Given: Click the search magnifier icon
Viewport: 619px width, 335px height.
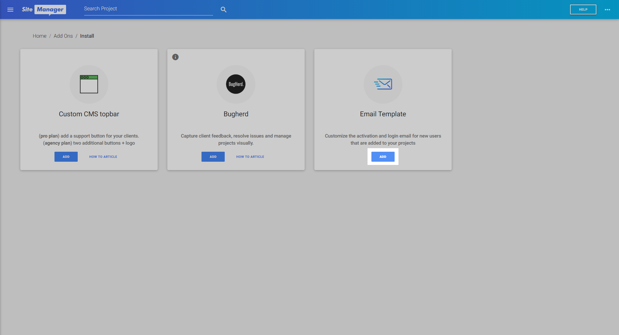Looking at the screenshot, I should tap(223, 10).
